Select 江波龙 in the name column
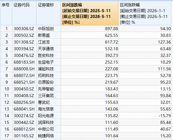Image resolution: width=173 pixels, height=140 pixels. click(44, 42)
